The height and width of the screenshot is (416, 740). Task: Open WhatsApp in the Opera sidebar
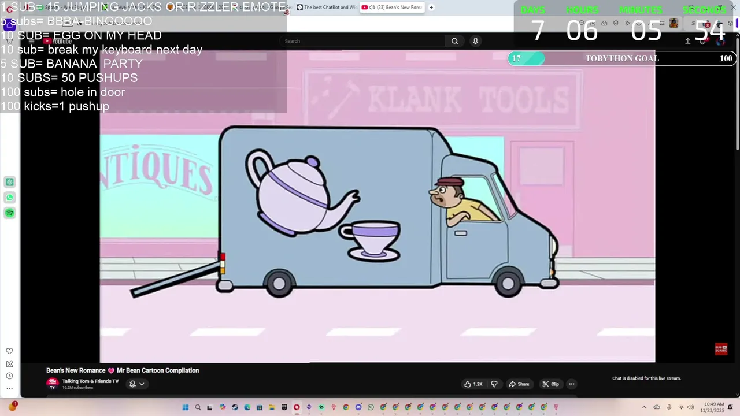[x=9, y=198]
